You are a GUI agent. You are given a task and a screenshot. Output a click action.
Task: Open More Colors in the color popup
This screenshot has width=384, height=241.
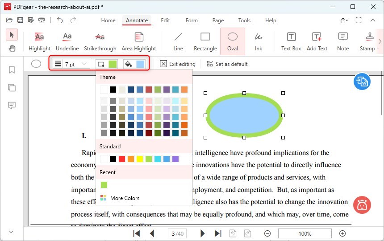coord(120,198)
